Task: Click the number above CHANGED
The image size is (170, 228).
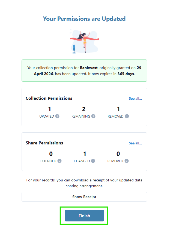Action: (x=85, y=154)
